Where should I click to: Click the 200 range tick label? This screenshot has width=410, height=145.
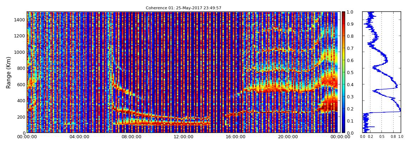coord(20,117)
